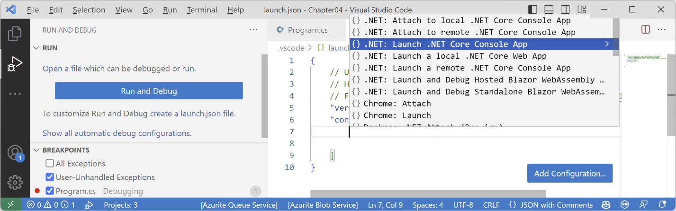Change file encoding UTF-8
Viewport: 676px width, 211px height.
click(x=463, y=205)
